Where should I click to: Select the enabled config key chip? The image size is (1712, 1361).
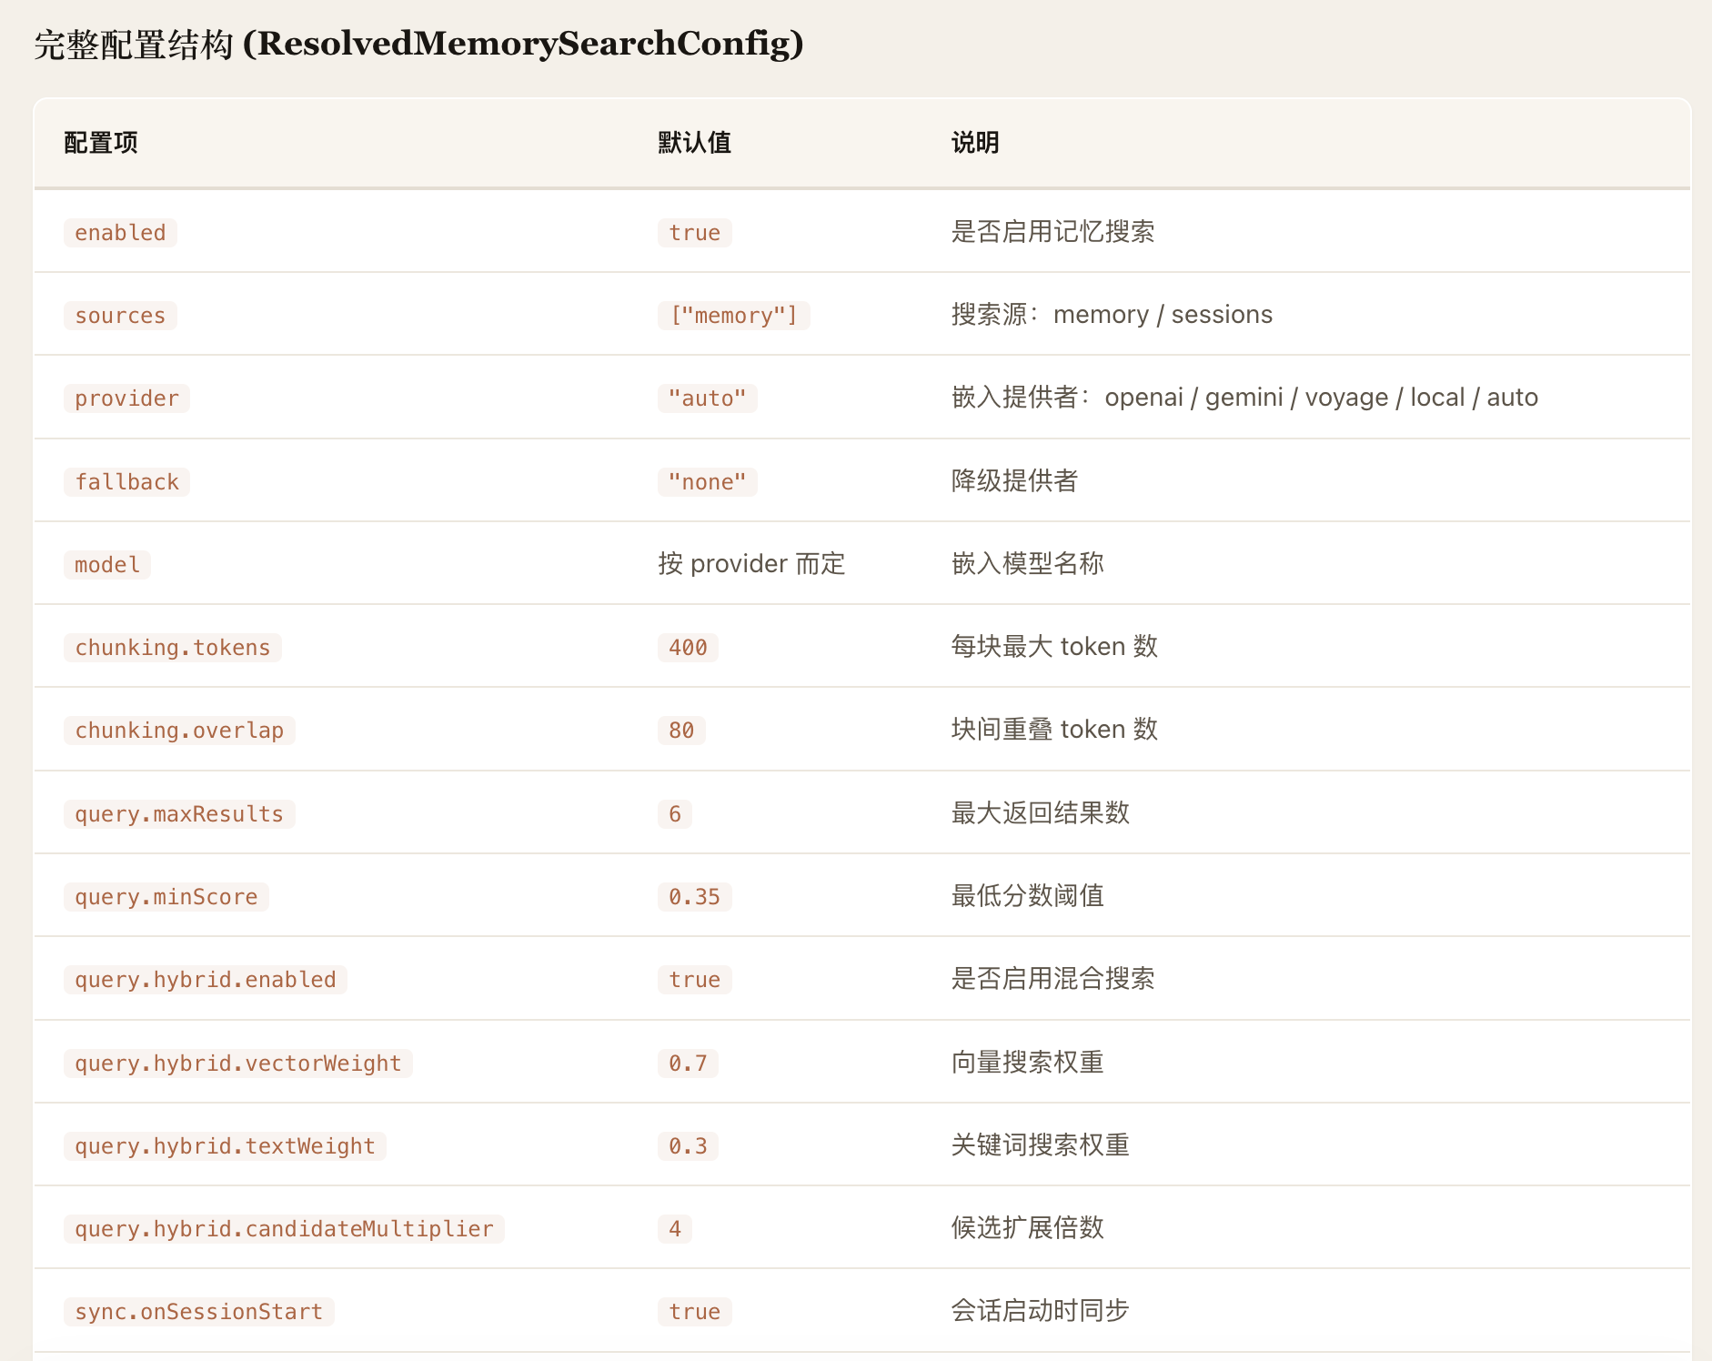tap(120, 233)
